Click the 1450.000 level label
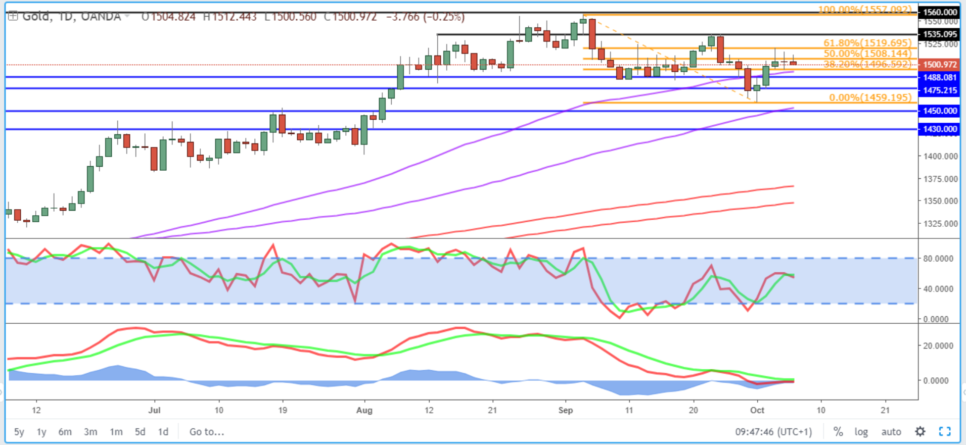 939,111
